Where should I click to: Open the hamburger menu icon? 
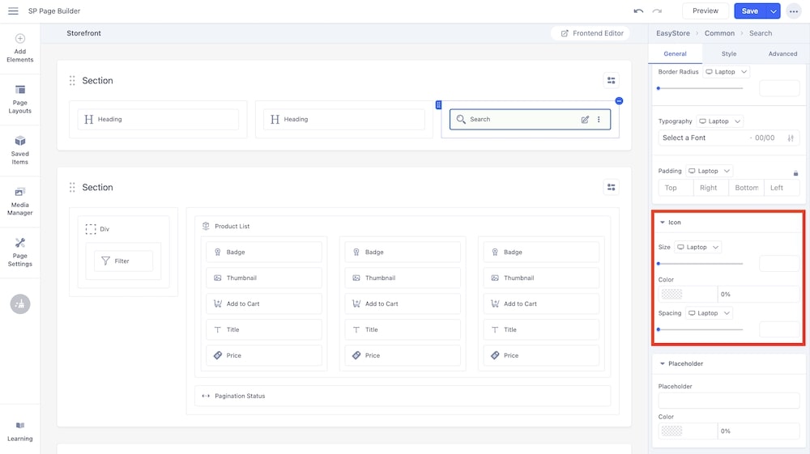point(13,11)
